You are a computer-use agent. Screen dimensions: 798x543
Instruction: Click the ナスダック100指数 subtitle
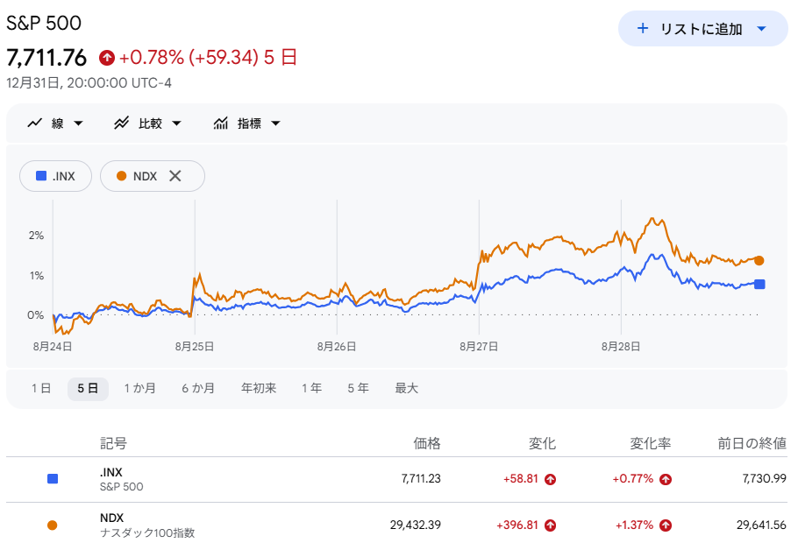click(147, 532)
